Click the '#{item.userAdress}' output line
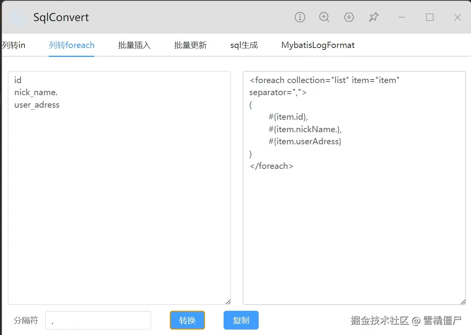The height and width of the screenshot is (335, 471). (305, 141)
